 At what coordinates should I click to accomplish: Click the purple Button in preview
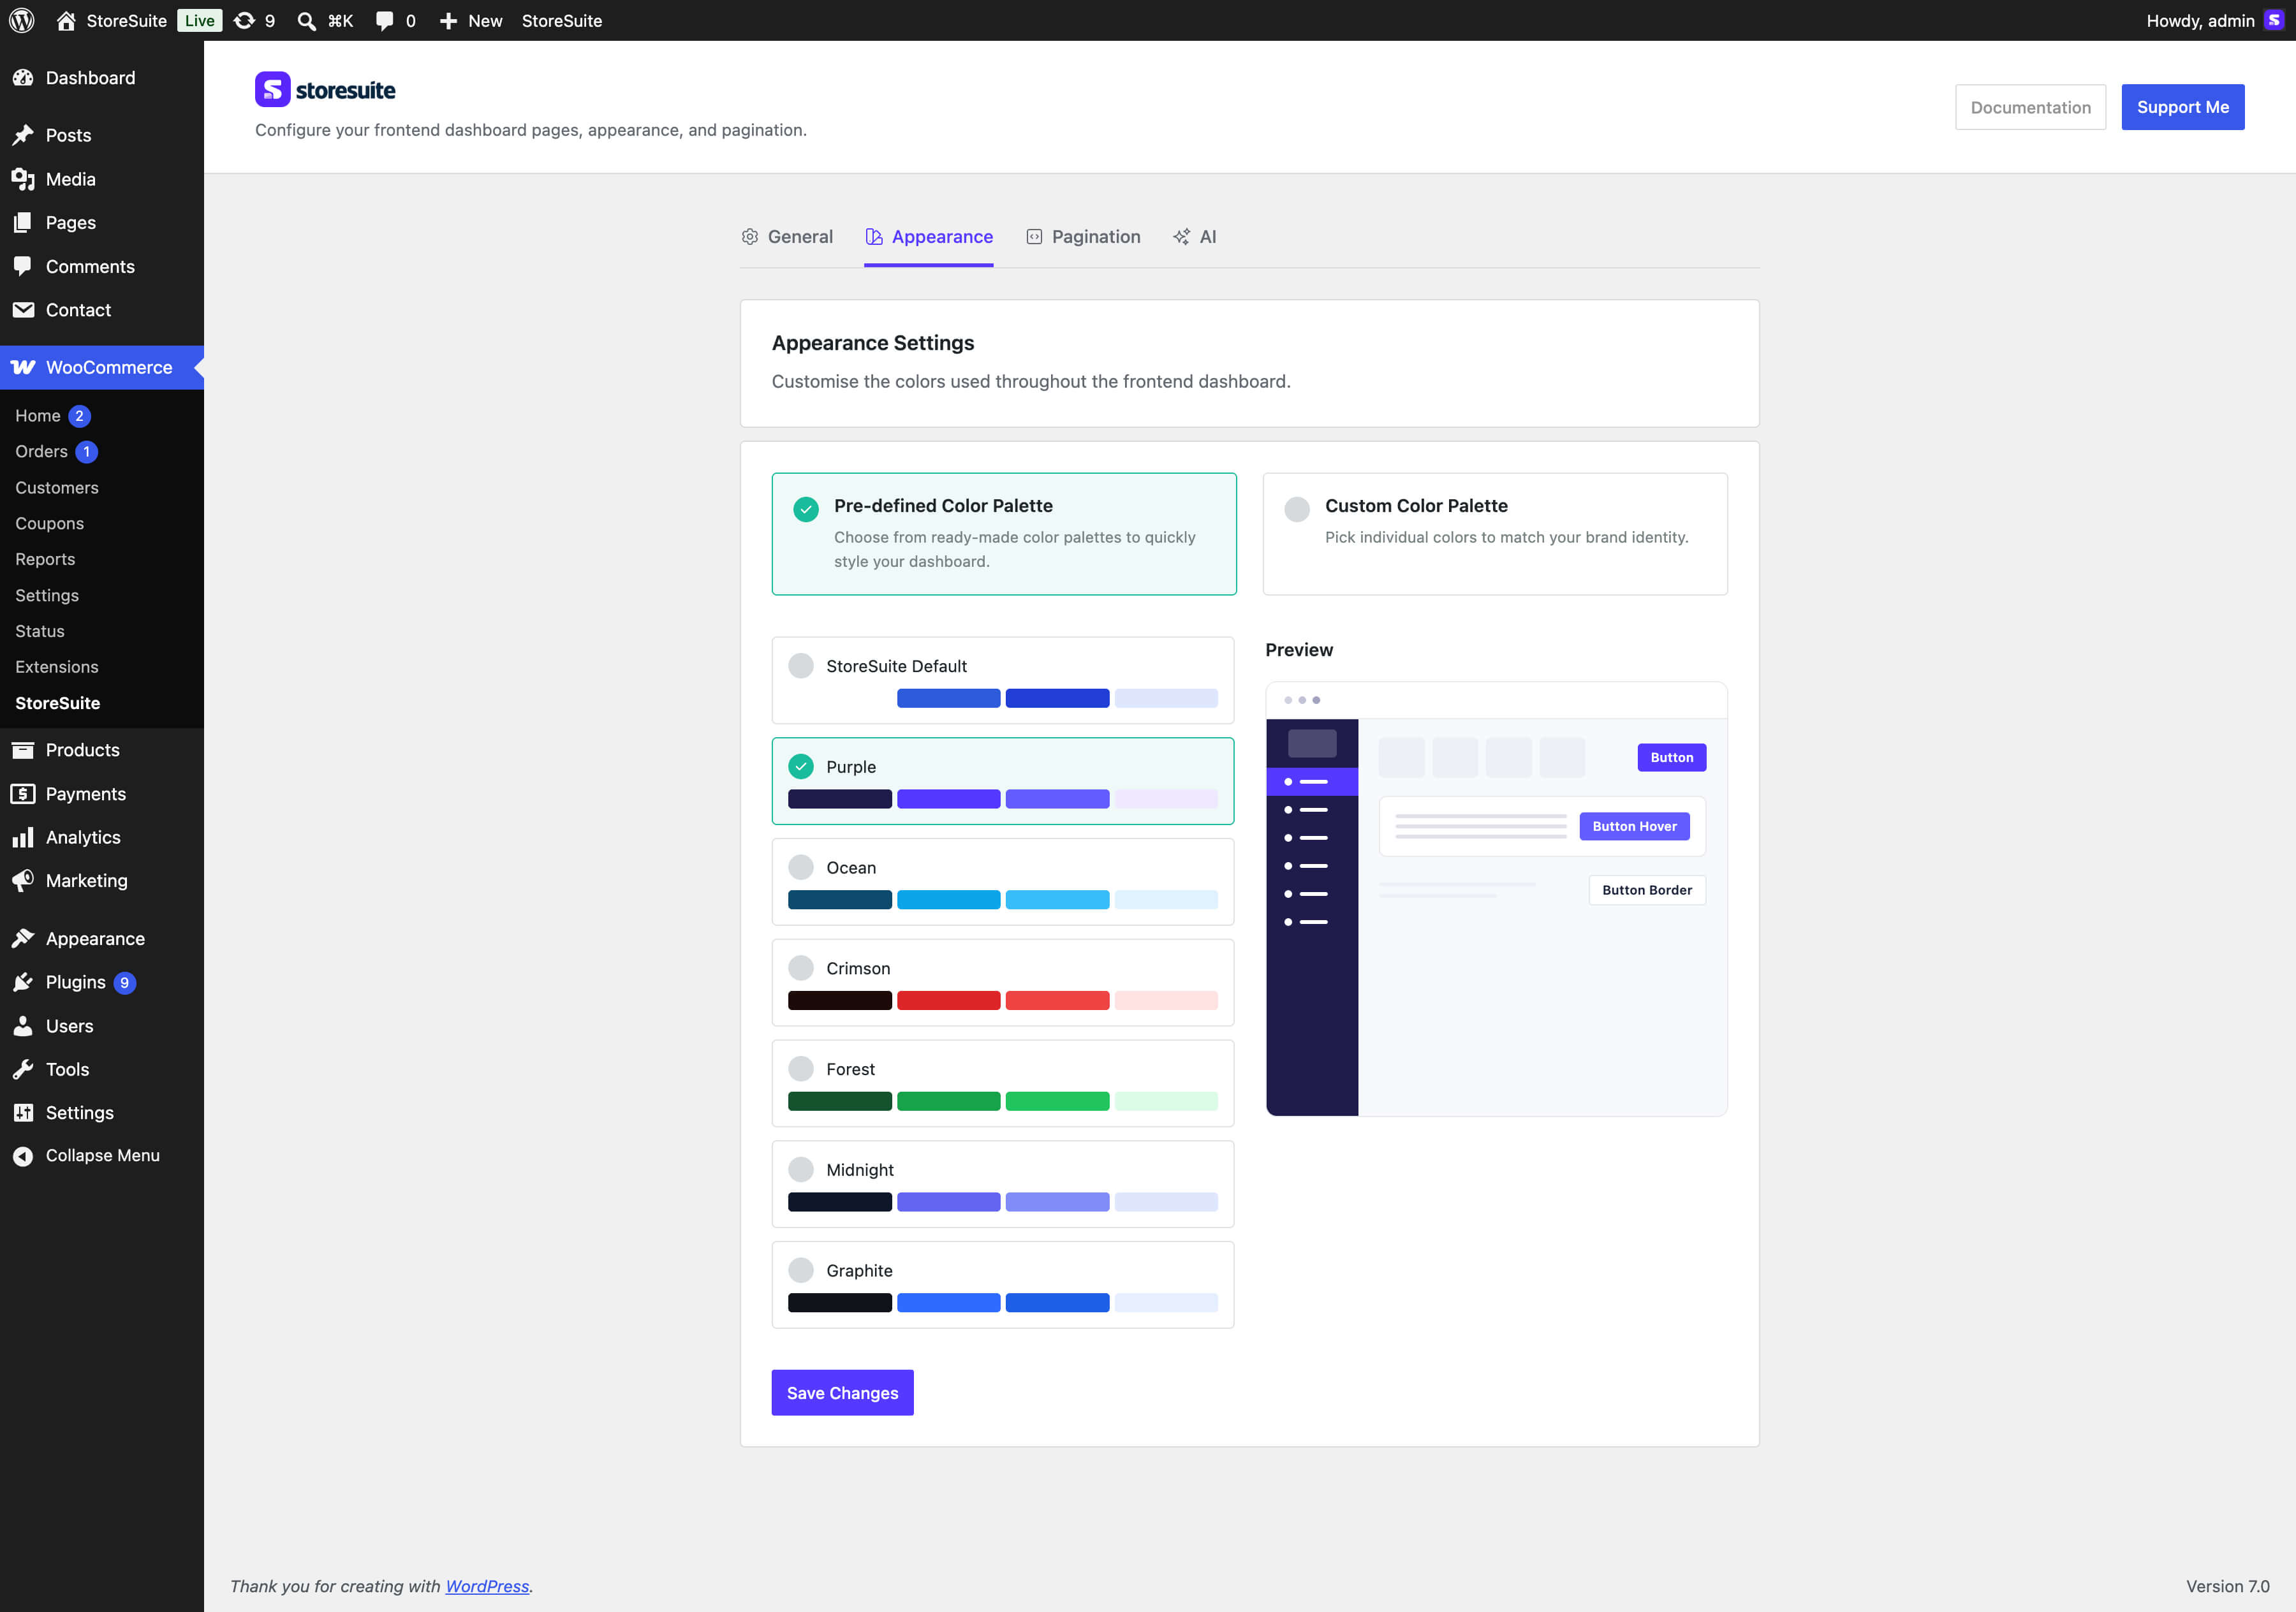point(1672,757)
